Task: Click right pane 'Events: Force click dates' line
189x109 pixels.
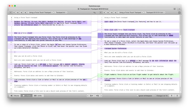Action: [129, 70]
